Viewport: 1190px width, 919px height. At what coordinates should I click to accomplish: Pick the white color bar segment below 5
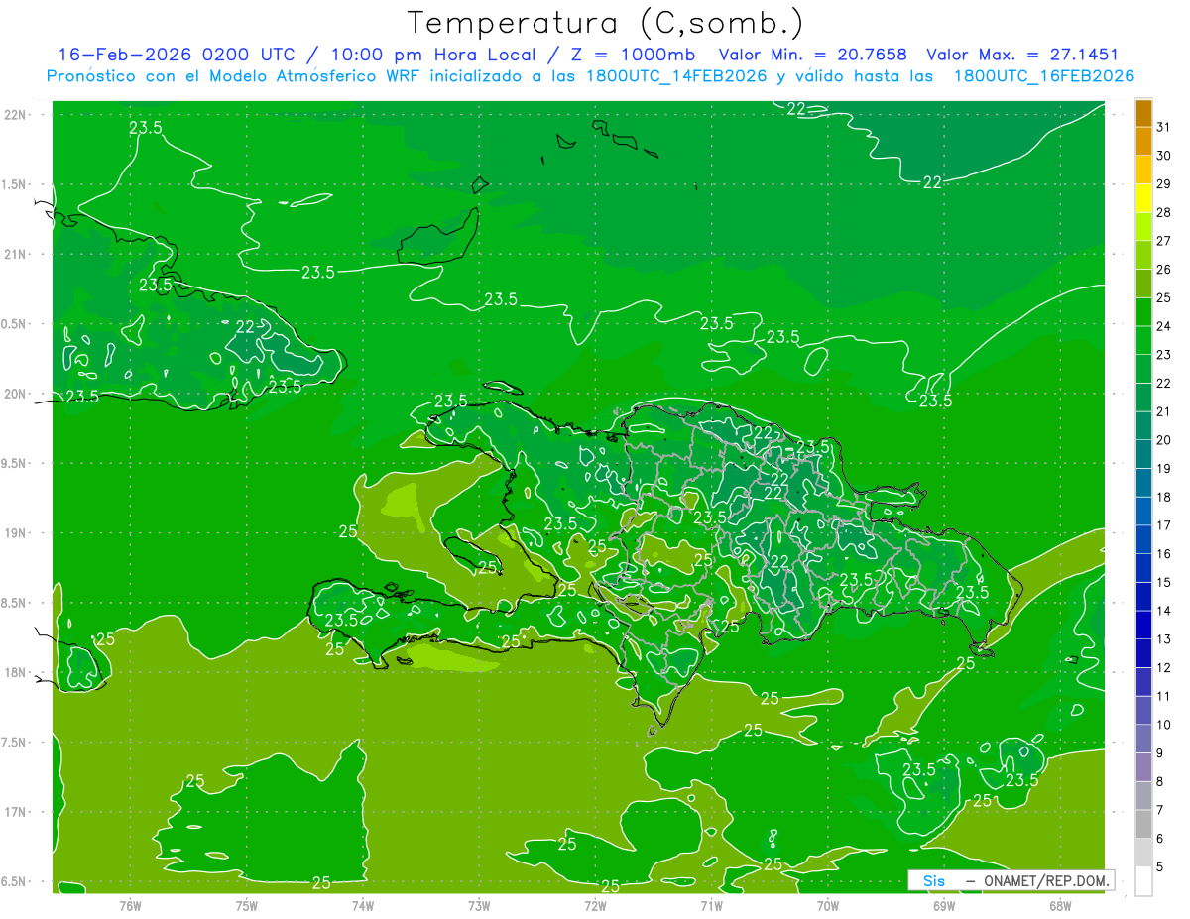(1143, 881)
